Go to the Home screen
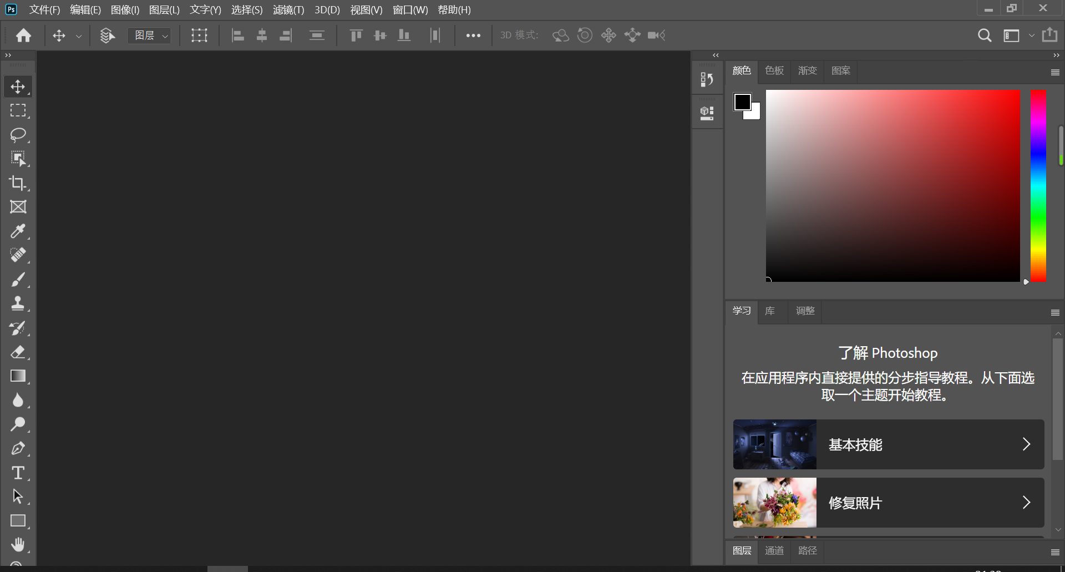This screenshot has height=572, width=1065. point(23,36)
